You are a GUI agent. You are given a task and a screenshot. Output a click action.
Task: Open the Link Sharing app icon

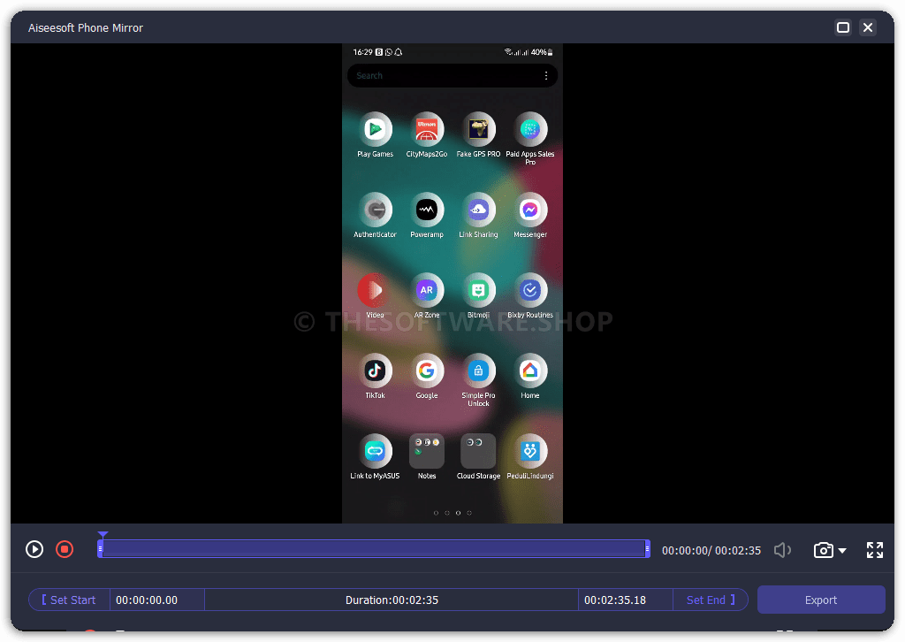(x=478, y=210)
